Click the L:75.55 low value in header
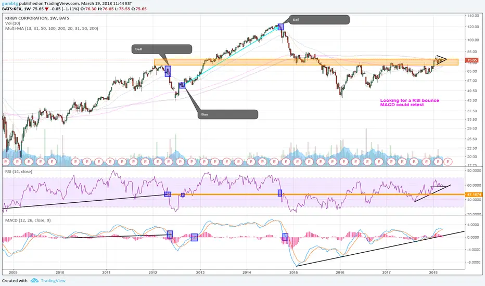Screen dimensions: 485x286 (x=122, y=9)
